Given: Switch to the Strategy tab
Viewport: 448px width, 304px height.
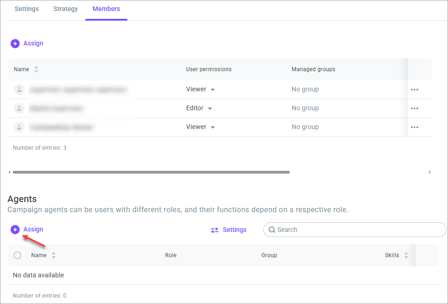Looking at the screenshot, I should pyautogui.click(x=66, y=9).
